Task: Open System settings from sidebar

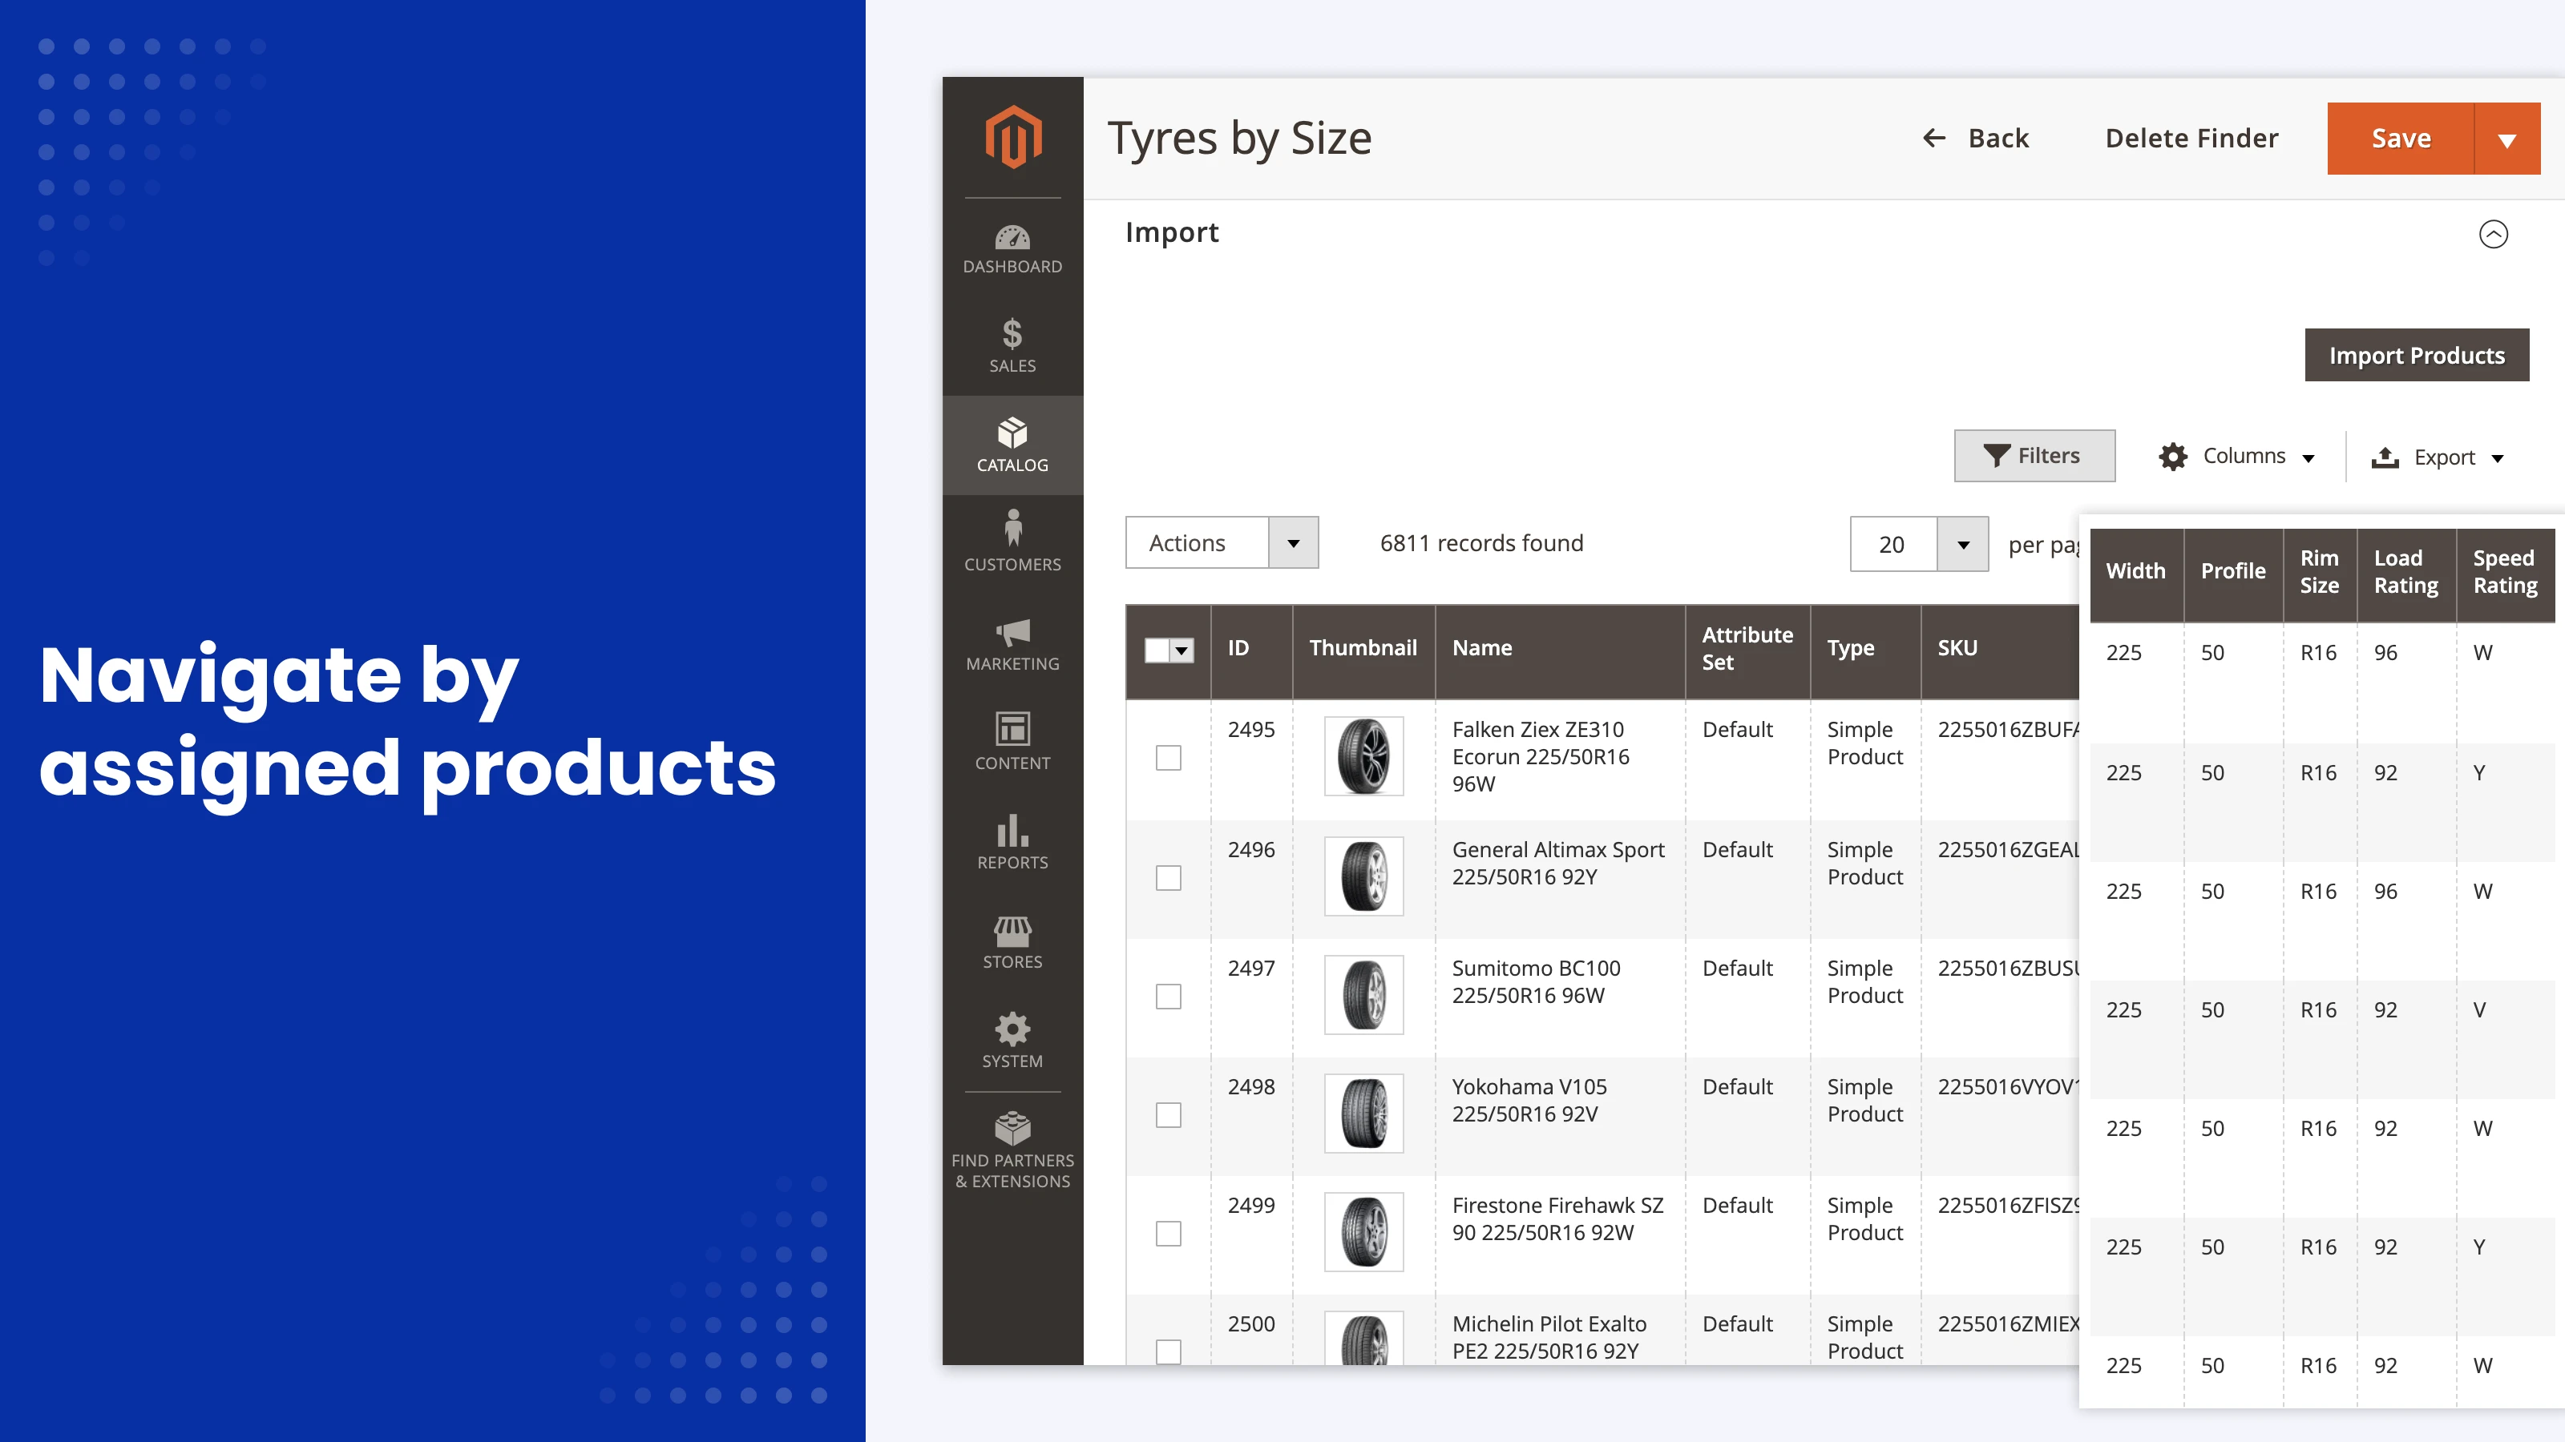Action: click(1012, 1040)
